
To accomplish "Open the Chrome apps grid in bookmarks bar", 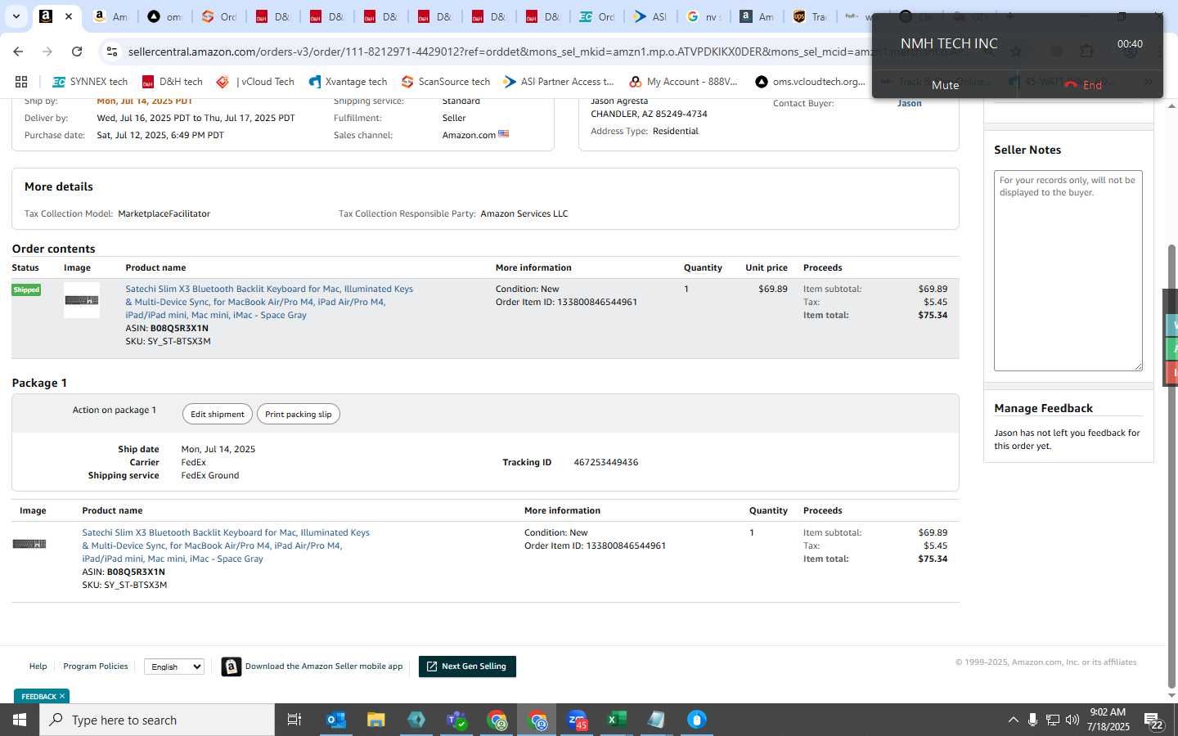I will (21, 82).
